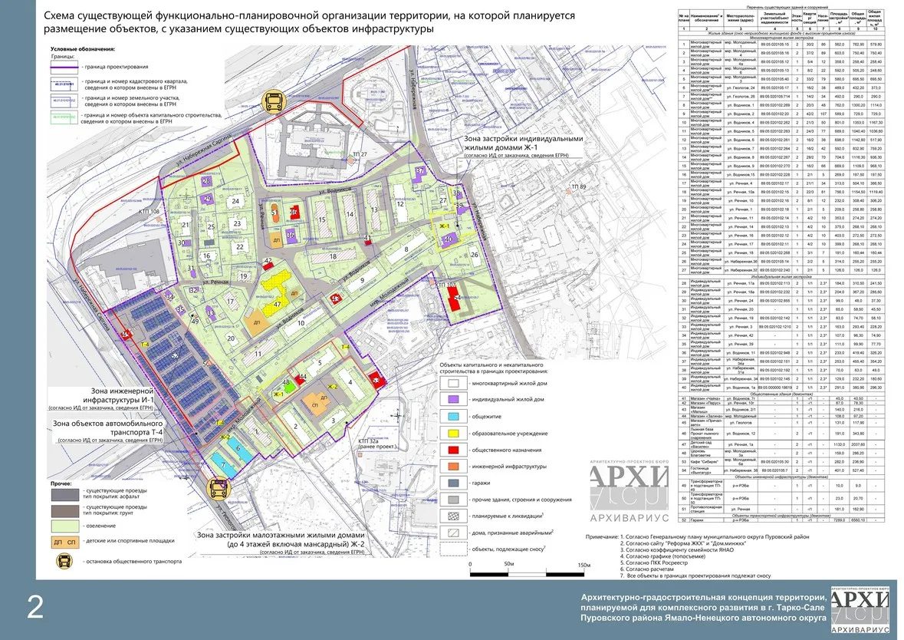Image resolution: width=904 pixels, height=640 pixels.
Task: Click the diagonal-hatched аварийные дома legend symbol
Action: [455, 533]
